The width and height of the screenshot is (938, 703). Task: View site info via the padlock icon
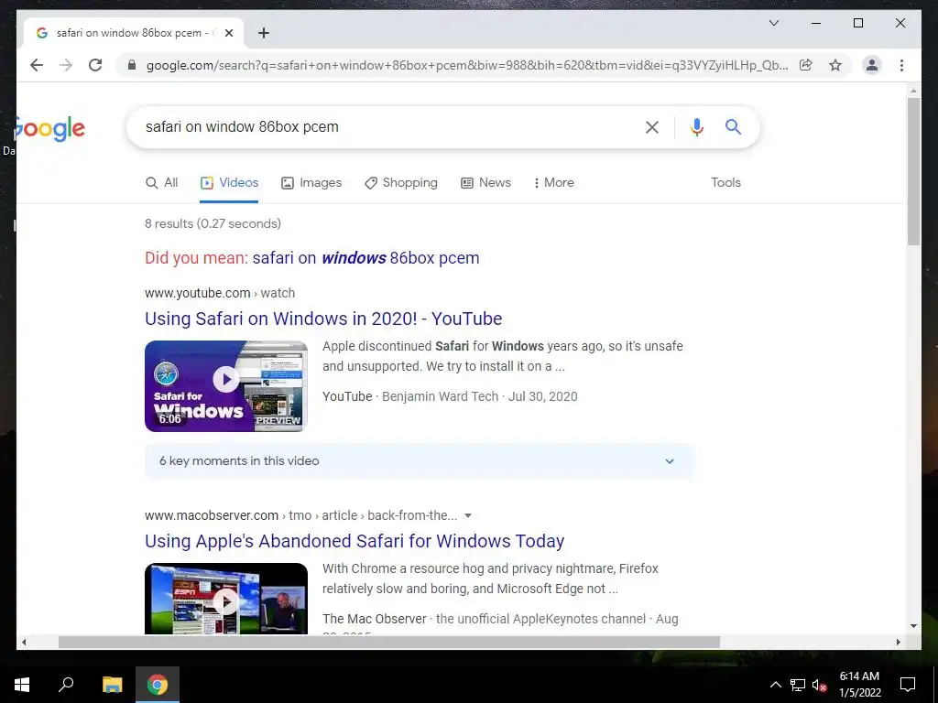(x=132, y=65)
